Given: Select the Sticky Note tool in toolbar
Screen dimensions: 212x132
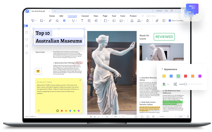Looking at the screenshot, I should [x=114, y=21].
